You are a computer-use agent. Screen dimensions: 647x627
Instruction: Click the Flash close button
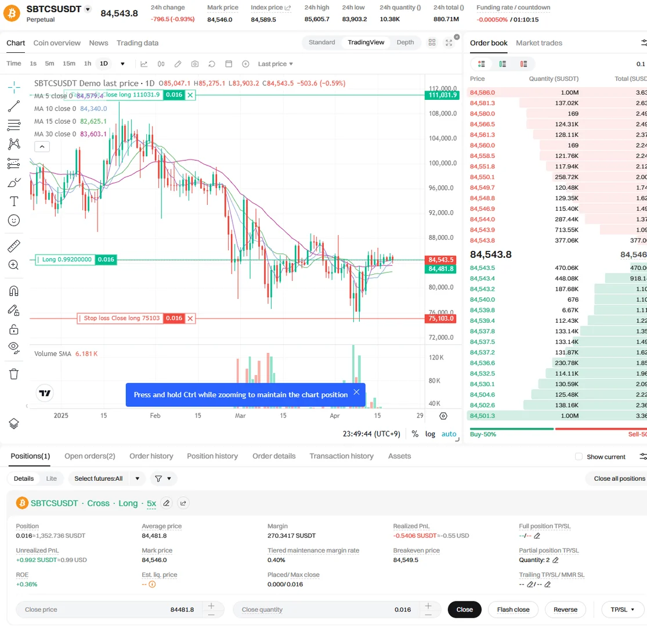point(514,610)
